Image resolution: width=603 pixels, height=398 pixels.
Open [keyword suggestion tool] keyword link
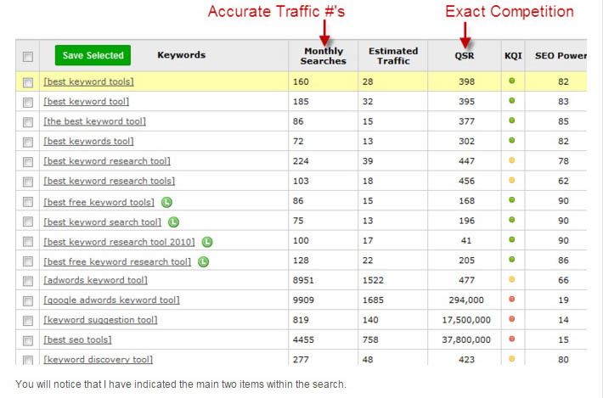[100, 320]
